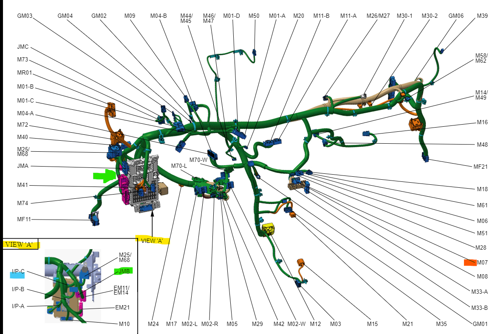Click the M48 connector label
The height and width of the screenshot is (334, 498).
click(482, 145)
